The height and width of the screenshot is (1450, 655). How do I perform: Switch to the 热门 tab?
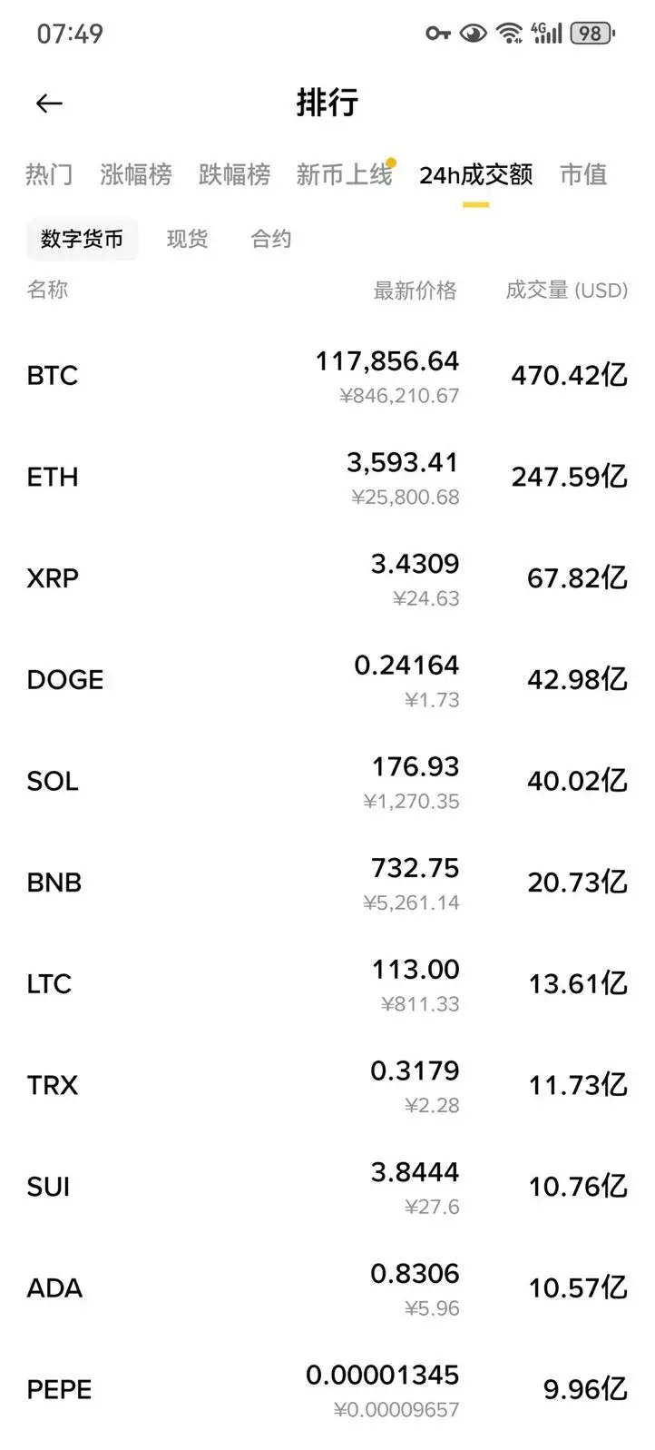click(49, 173)
